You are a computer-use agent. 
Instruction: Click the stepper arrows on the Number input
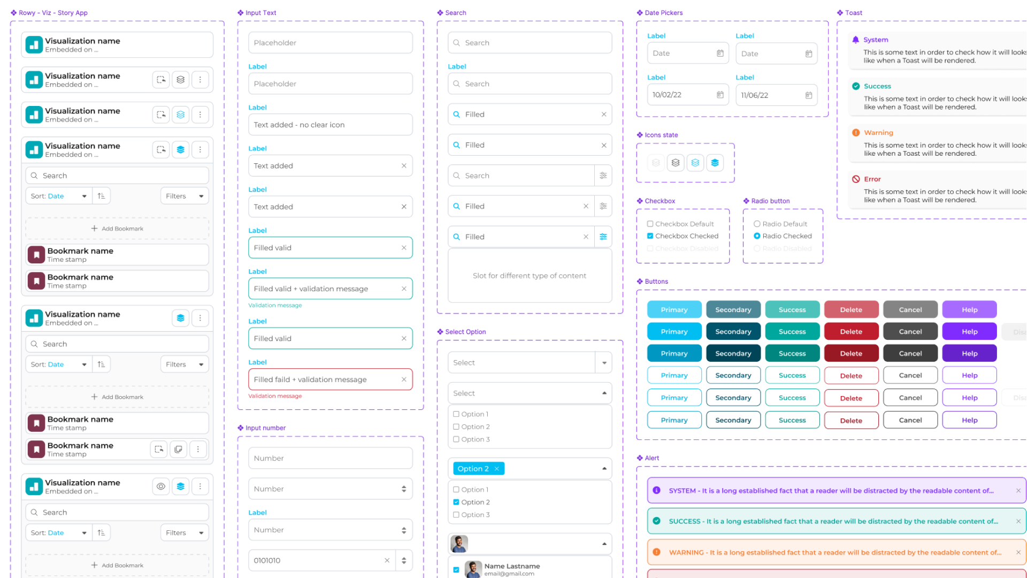point(404,489)
